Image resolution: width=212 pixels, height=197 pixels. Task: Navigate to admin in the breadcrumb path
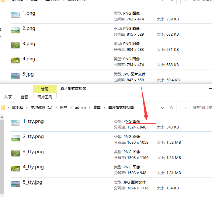[x=80, y=107]
